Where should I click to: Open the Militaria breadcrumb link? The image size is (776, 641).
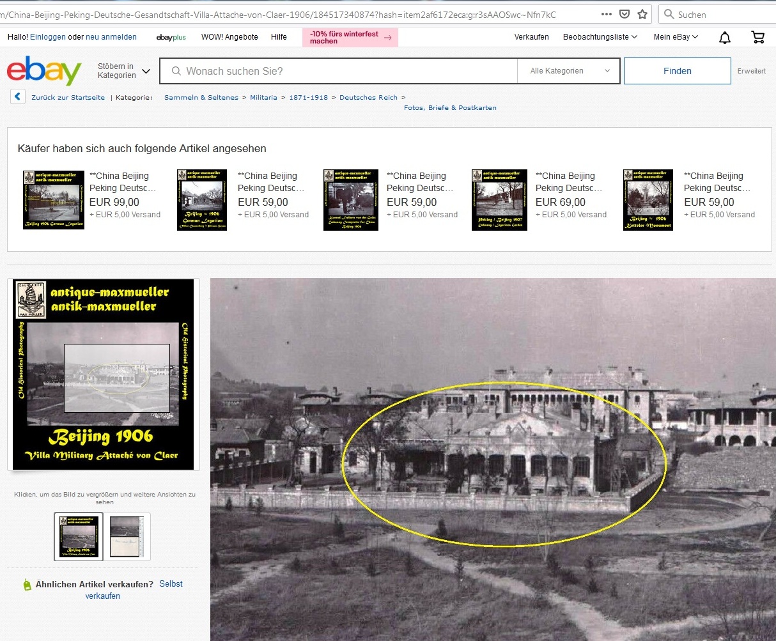click(x=263, y=97)
